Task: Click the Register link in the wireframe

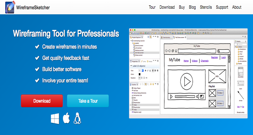Action: coord(214,57)
